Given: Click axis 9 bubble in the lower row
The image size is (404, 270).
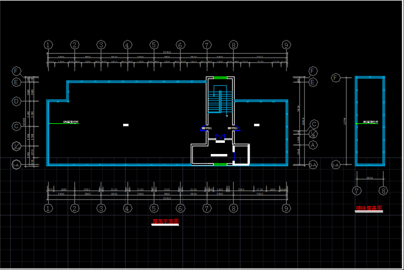Looking at the screenshot, I should (286, 209).
